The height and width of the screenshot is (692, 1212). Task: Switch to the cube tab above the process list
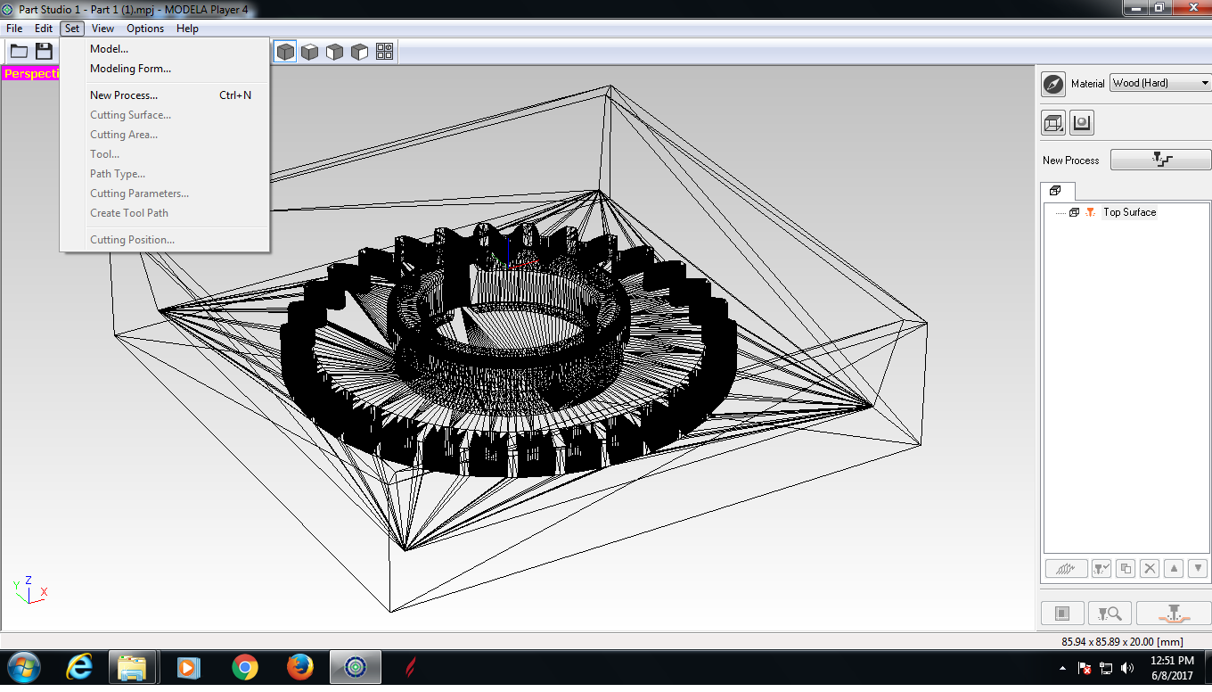(x=1056, y=191)
